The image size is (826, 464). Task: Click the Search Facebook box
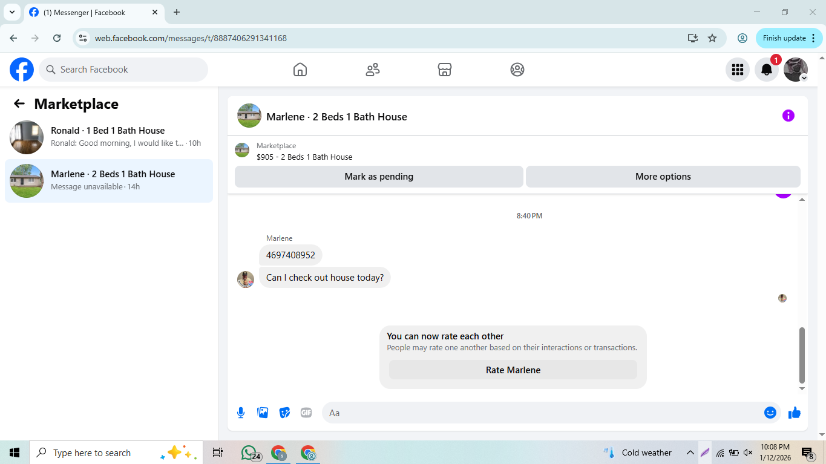coord(123,70)
